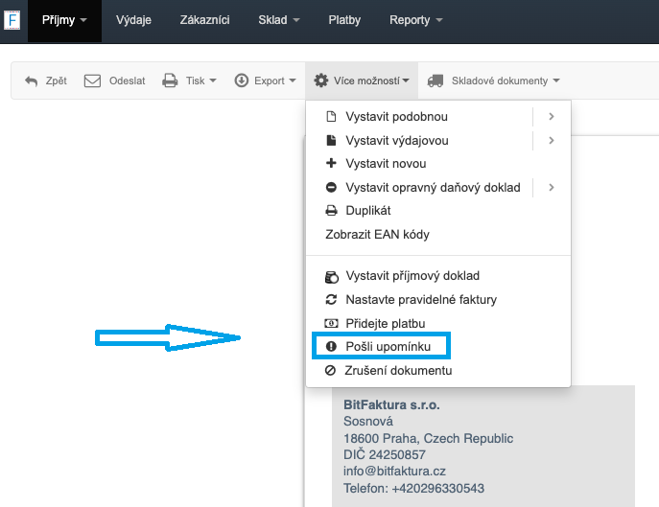Expand Vystavit výdajovou submenu chevron

point(552,140)
